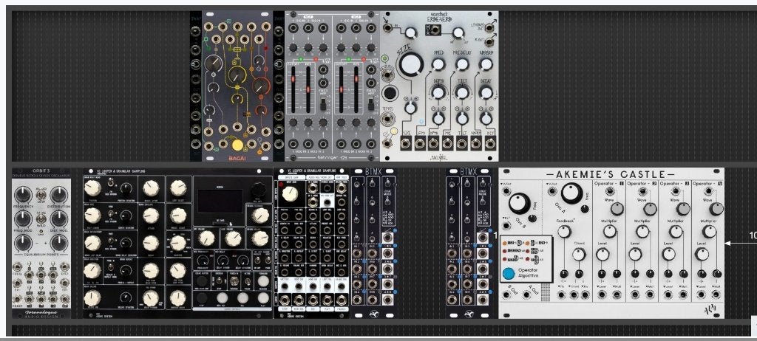Click the AKEMIE'S CASTLE title text
Viewport: 757px width, 341px height.
(610, 175)
